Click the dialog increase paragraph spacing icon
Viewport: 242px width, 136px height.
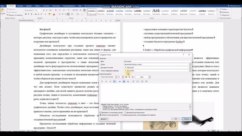[133, 82]
